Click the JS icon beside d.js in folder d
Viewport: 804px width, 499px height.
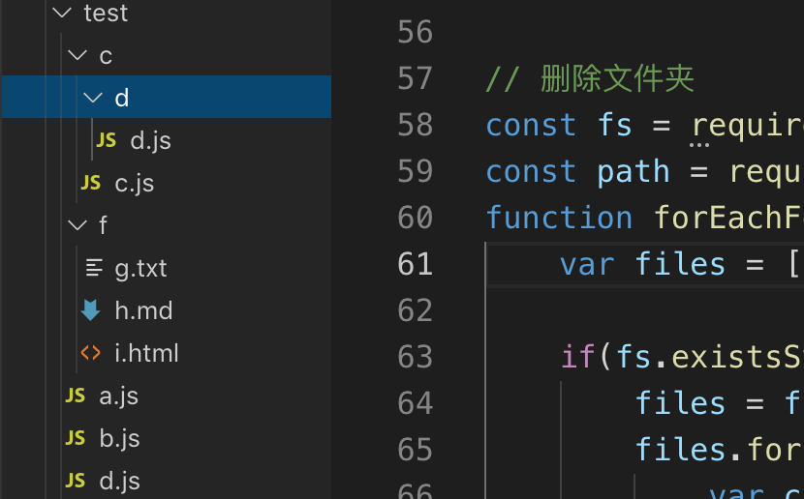(x=107, y=140)
